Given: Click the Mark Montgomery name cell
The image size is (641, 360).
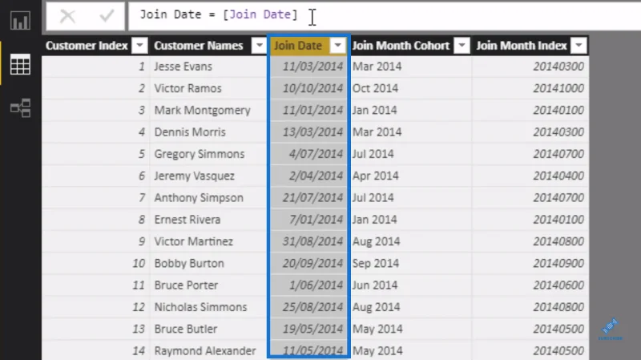Looking at the screenshot, I should [208, 110].
